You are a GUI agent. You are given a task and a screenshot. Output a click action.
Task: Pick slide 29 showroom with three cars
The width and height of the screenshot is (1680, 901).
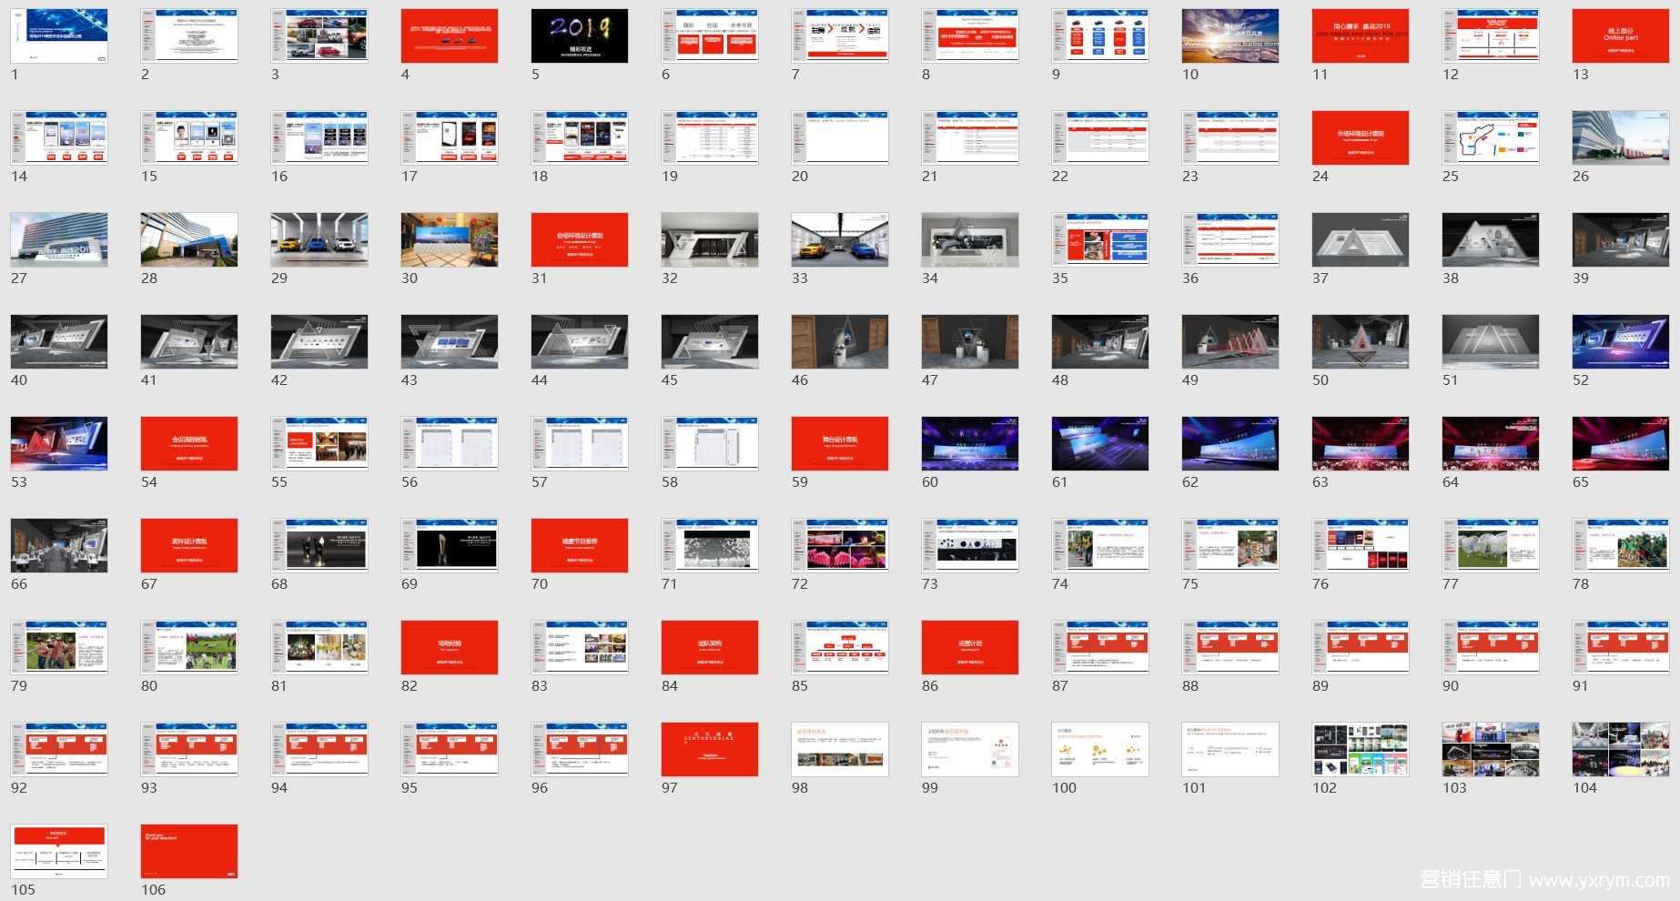319,240
